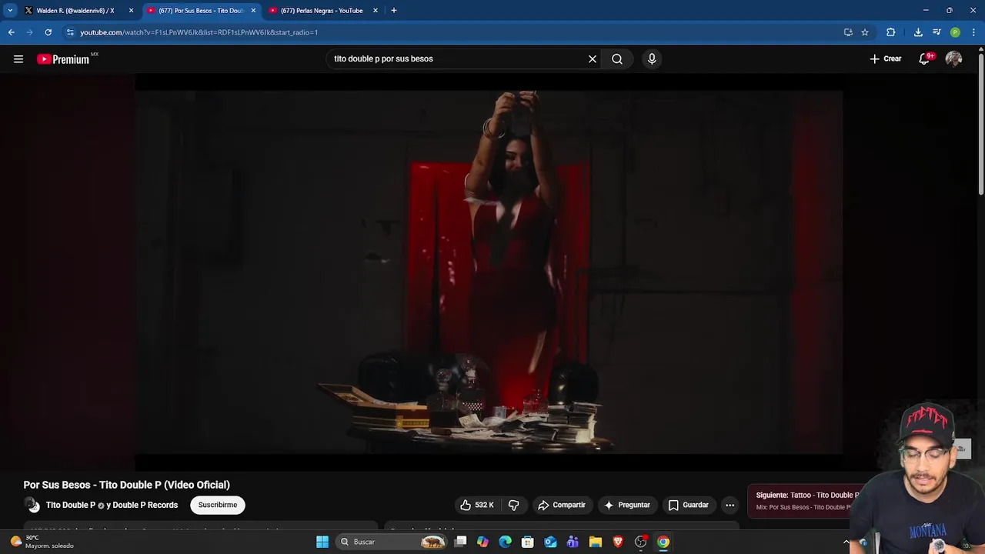Open File Explorer from taskbar
The height and width of the screenshot is (554, 985).
pos(596,542)
